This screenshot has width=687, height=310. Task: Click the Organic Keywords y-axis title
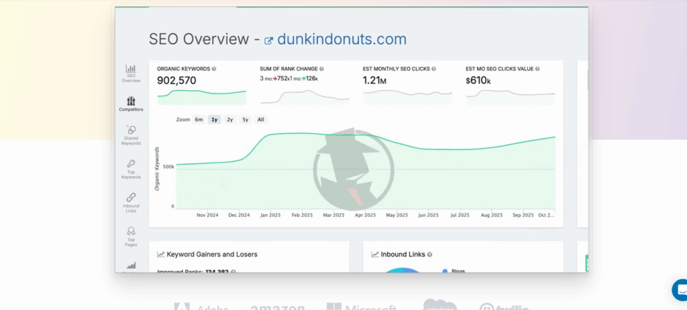pos(157,169)
